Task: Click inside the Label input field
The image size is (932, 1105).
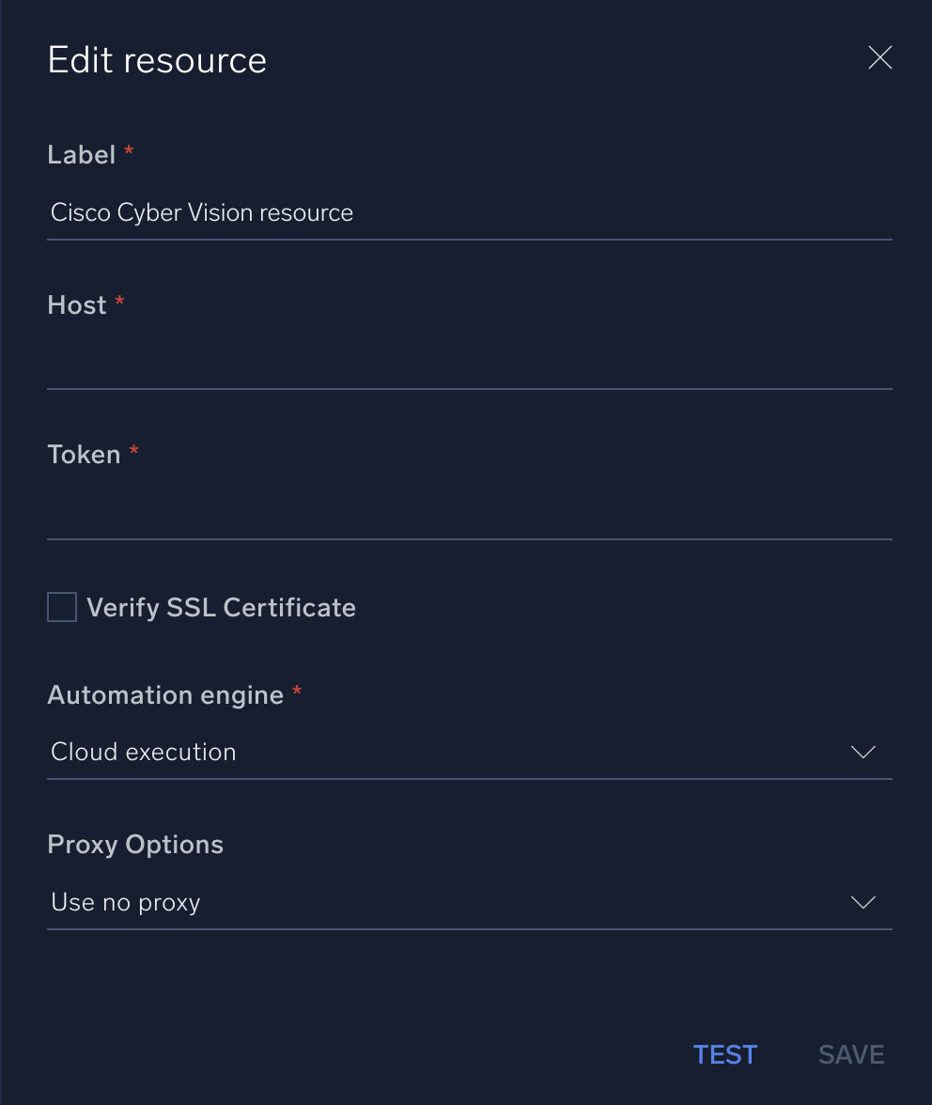Action: [x=470, y=212]
